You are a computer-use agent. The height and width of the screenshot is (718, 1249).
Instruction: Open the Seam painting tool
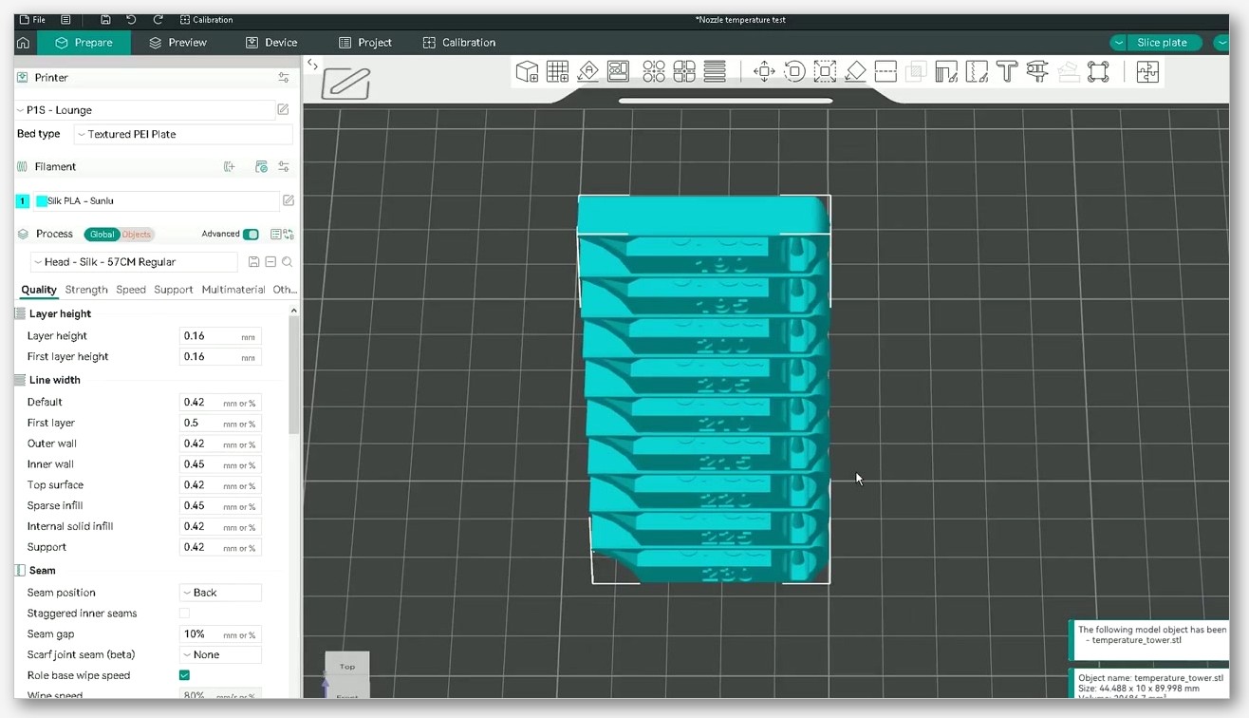(977, 71)
